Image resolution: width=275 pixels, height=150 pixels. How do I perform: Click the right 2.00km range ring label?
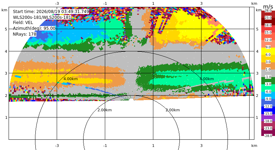[x=173, y=110]
